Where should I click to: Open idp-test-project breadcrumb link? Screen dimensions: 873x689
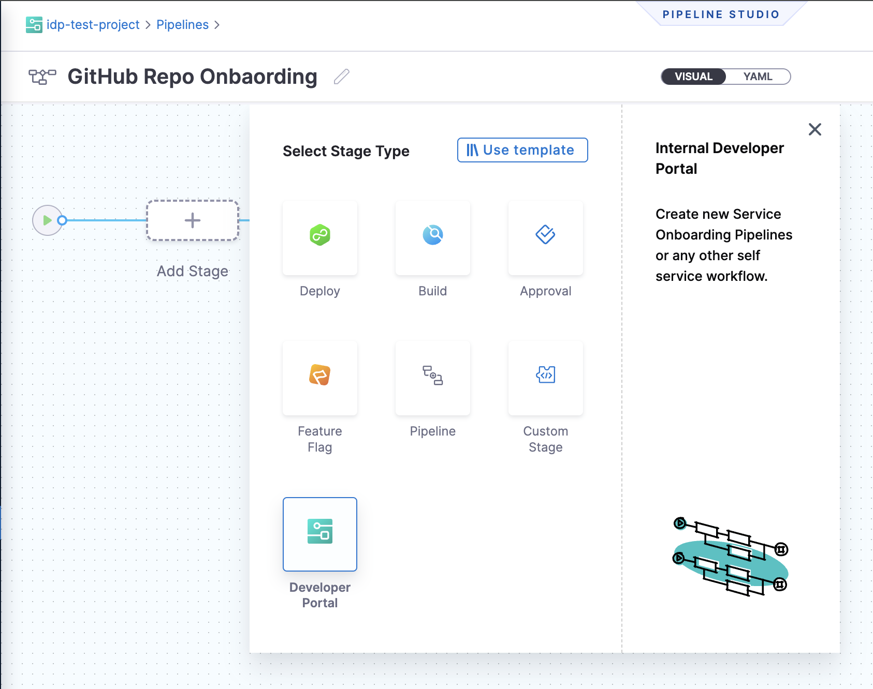coord(93,25)
